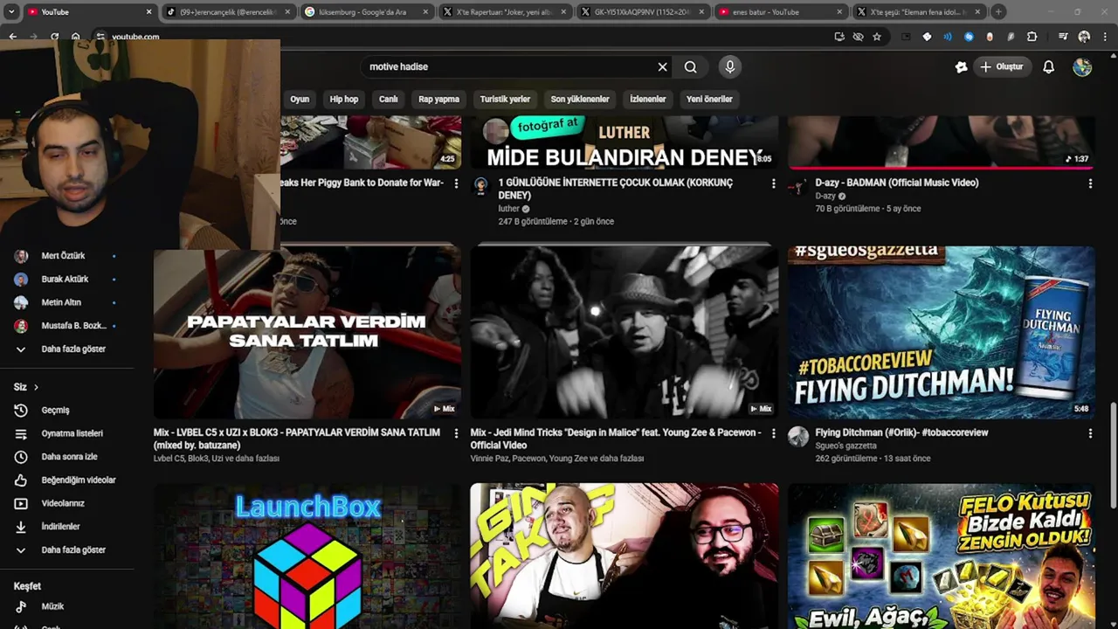Switch to the erencançelik TikTok tab
This screenshot has width=1118, height=629.
(228, 12)
